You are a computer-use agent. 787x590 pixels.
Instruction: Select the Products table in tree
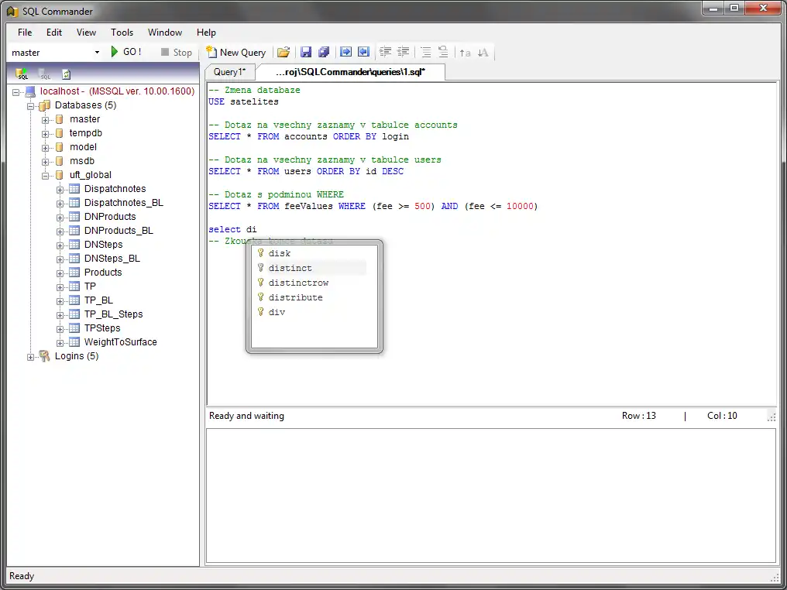click(103, 273)
